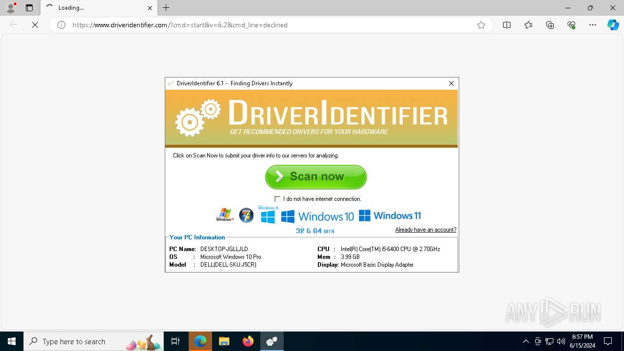Image resolution: width=624 pixels, height=351 pixels.
Task: Open 'Already have an account?' link
Action: [426, 230]
